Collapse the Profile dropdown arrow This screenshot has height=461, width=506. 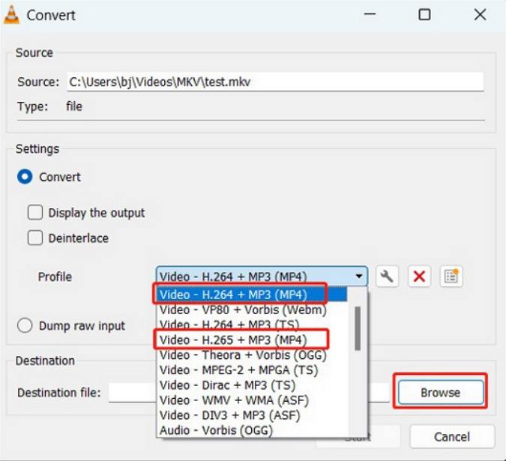pos(358,276)
